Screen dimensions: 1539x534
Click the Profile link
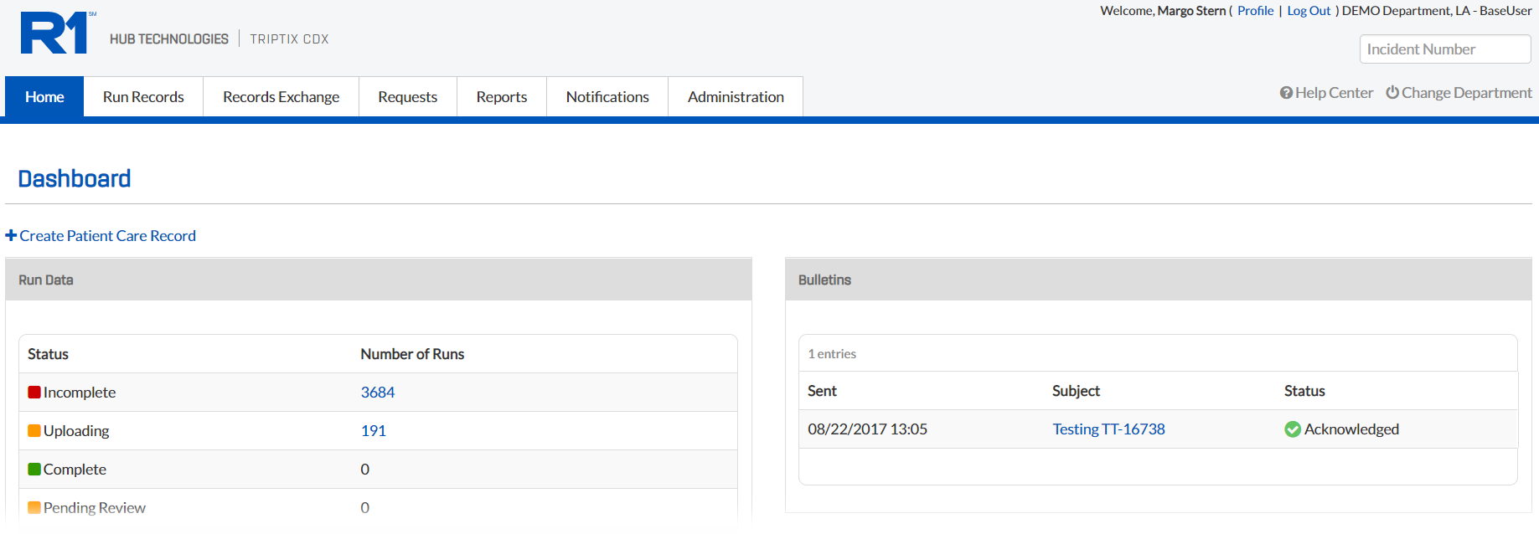click(x=1255, y=11)
